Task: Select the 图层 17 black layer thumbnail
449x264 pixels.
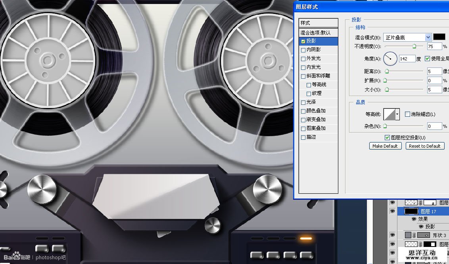Action: coord(411,212)
